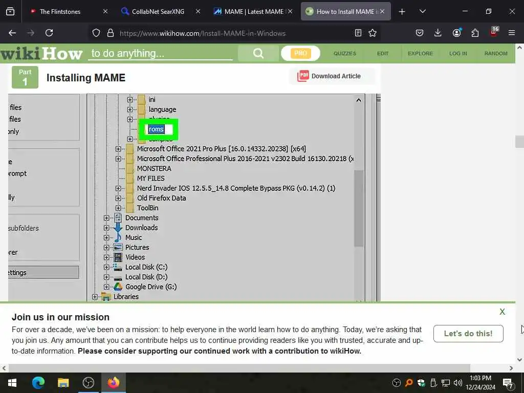Select Downloads in the tree
Image resolution: width=524 pixels, height=393 pixels.
tap(141, 228)
